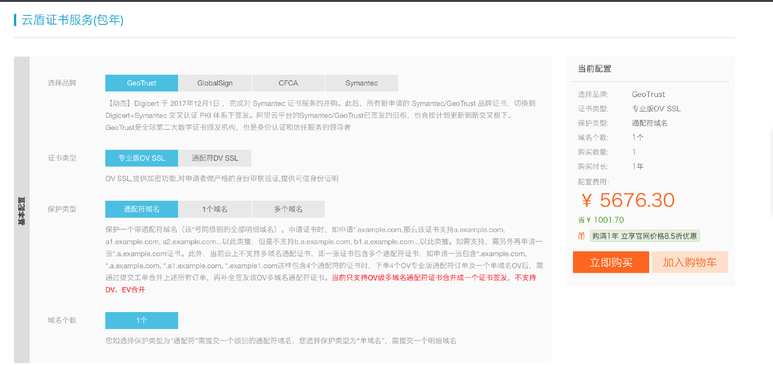
Task: Click the summary value 专业版OV SSL
Action: tap(656, 109)
